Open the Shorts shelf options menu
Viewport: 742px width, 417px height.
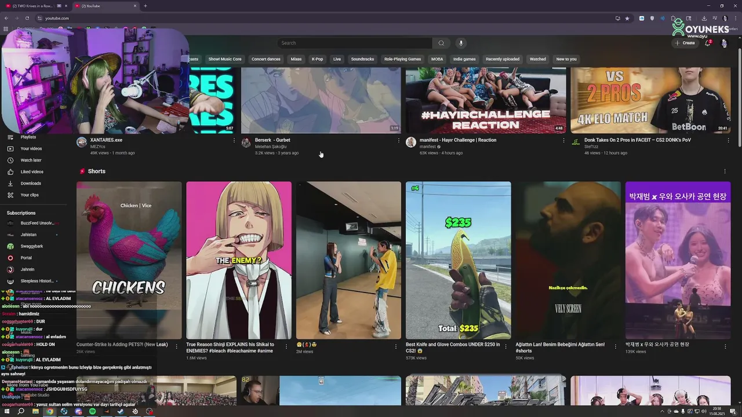725,171
